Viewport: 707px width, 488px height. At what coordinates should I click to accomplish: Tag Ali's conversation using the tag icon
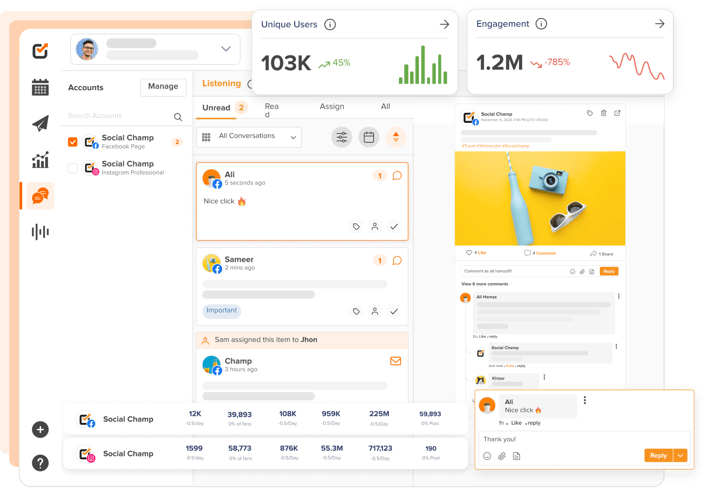pos(356,226)
